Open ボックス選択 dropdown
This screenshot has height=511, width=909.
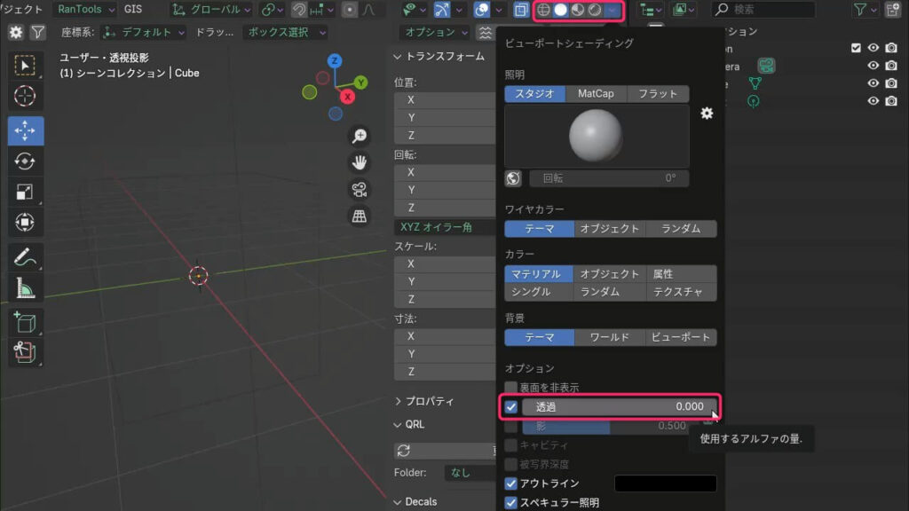tap(287, 33)
